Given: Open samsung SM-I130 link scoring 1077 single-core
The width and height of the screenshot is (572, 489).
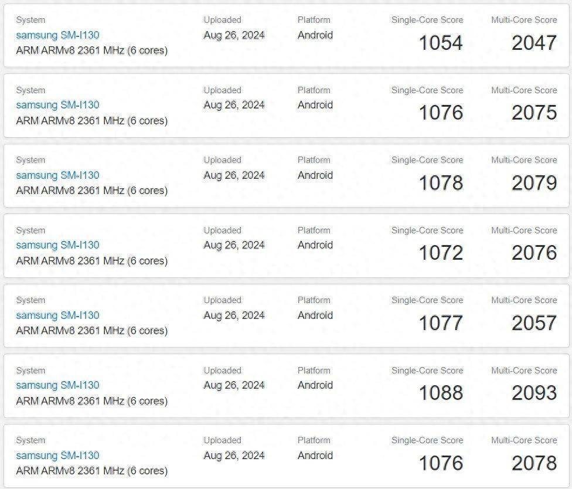Looking at the screenshot, I should click(x=57, y=315).
